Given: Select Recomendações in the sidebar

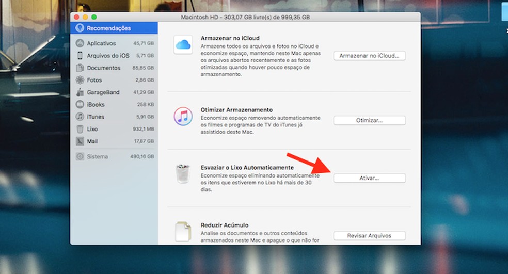Looking at the screenshot, I should tap(114, 28).
